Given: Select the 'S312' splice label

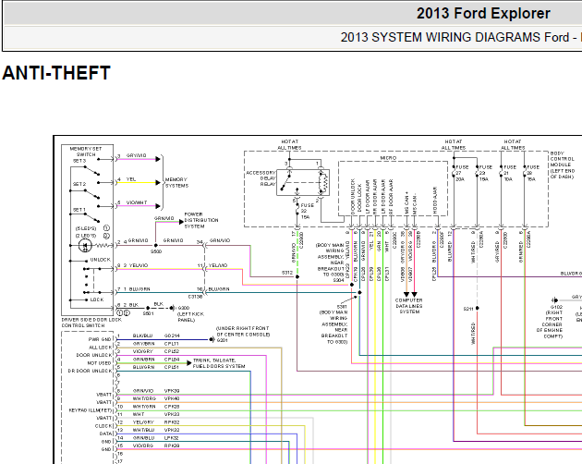Looking at the screenshot, I should [x=287, y=273].
